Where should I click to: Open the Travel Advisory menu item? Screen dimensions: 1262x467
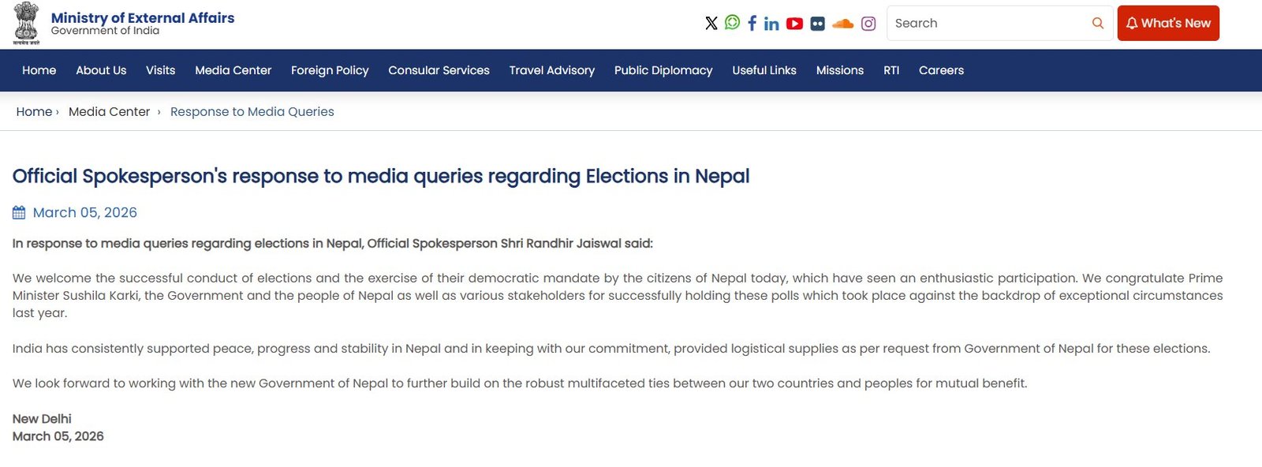pos(551,70)
